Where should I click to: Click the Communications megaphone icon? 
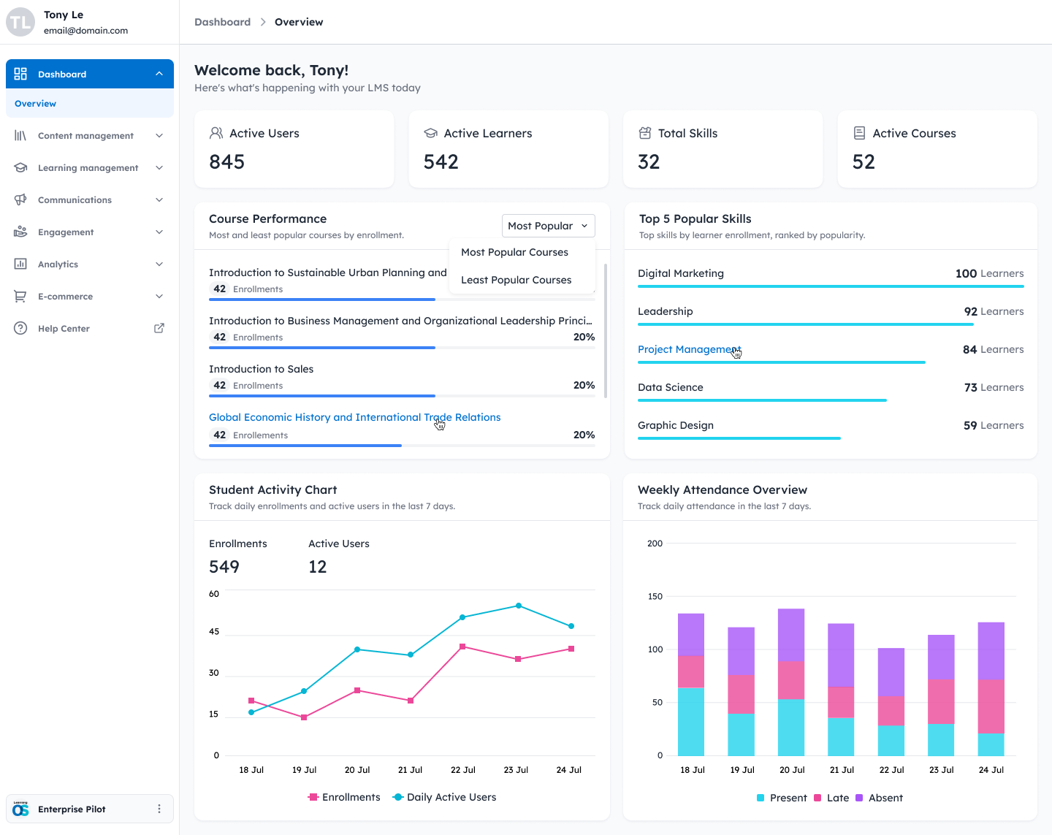20,200
